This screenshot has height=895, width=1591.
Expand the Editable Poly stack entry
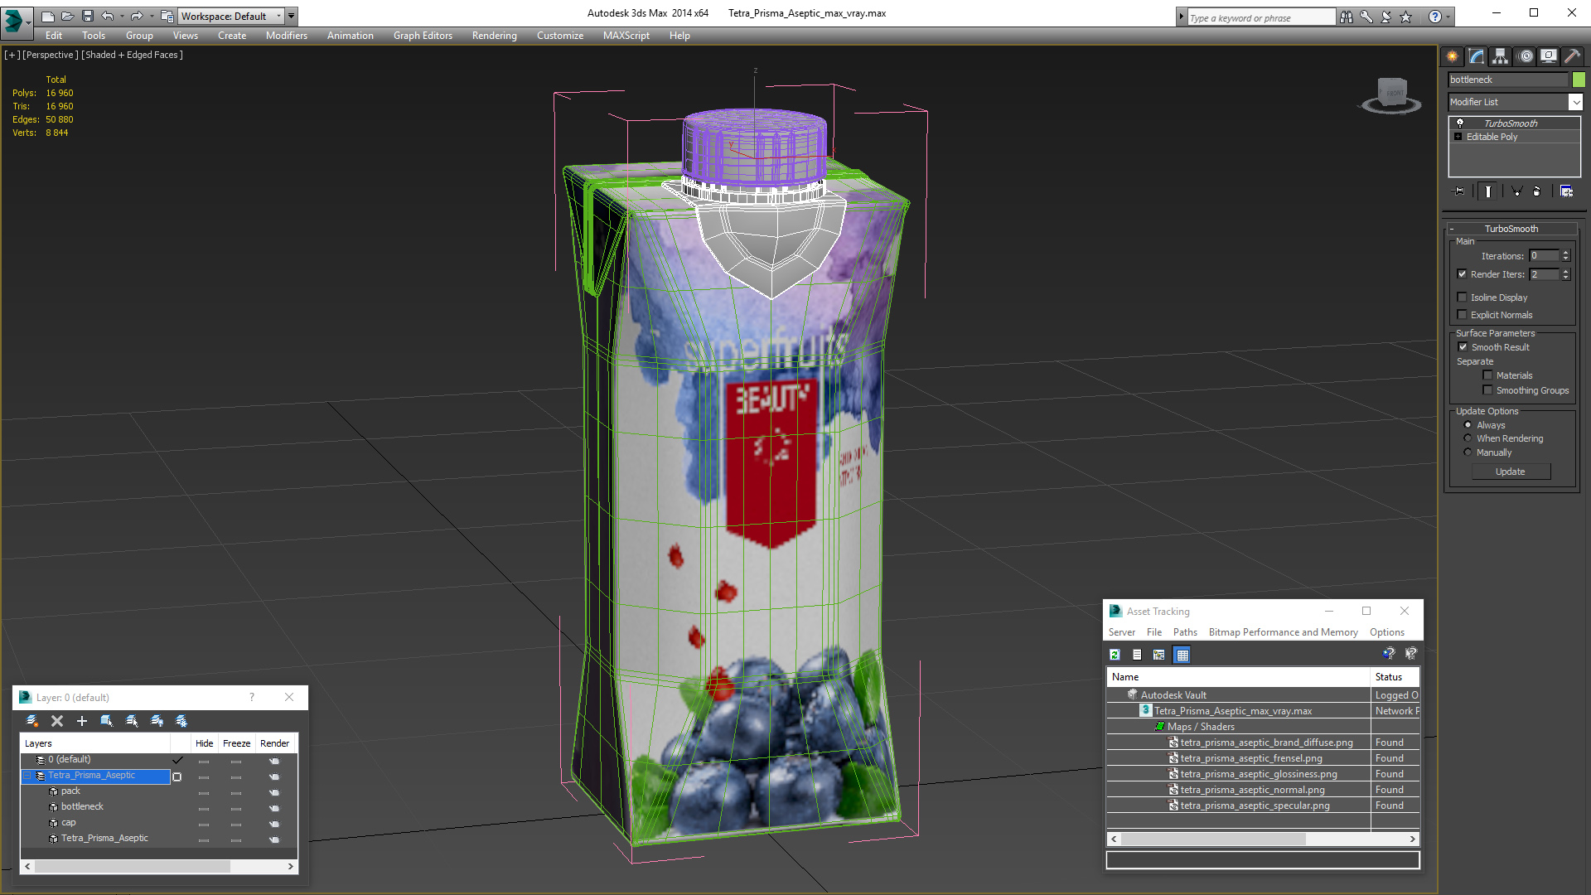(1458, 137)
